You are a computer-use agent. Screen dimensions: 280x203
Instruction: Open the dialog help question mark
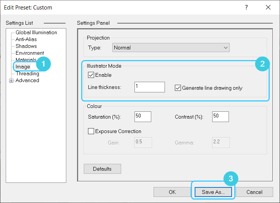(x=246, y=7)
